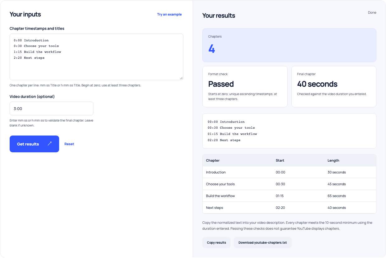
Task: Click normalized line 01:15 Build the workflow
Action: click(x=233, y=134)
